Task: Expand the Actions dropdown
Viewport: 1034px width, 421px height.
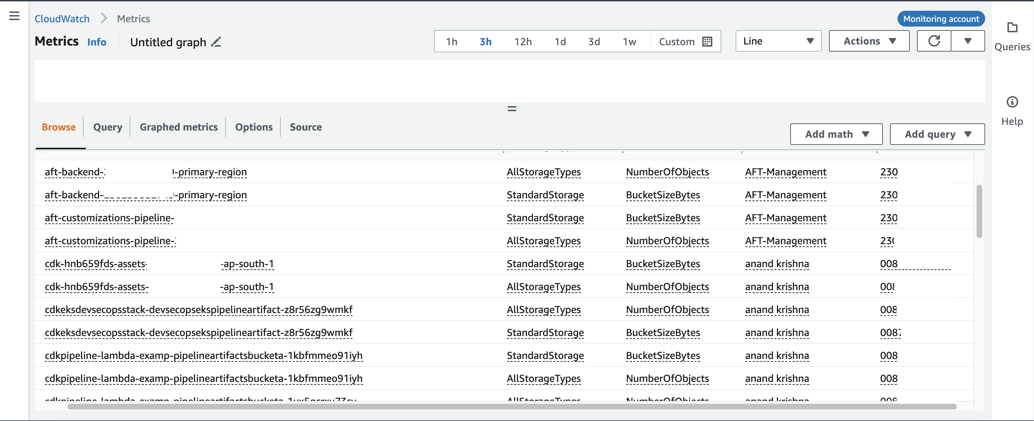Action: [x=868, y=41]
